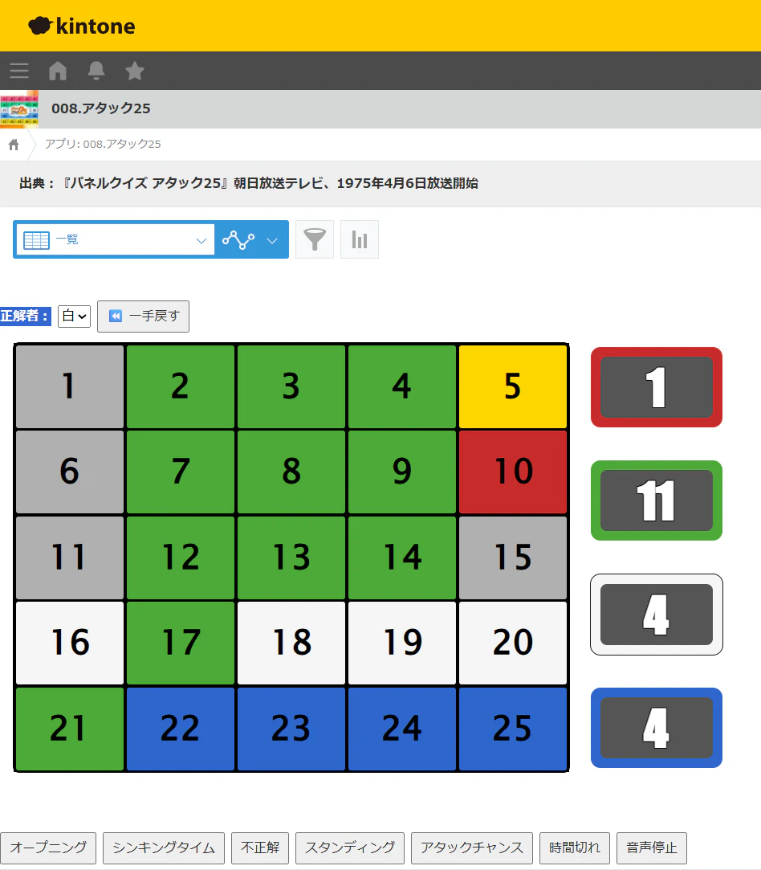Screen dimensions: 761x870
Task: Select gray panel 1
Action: click(x=70, y=386)
